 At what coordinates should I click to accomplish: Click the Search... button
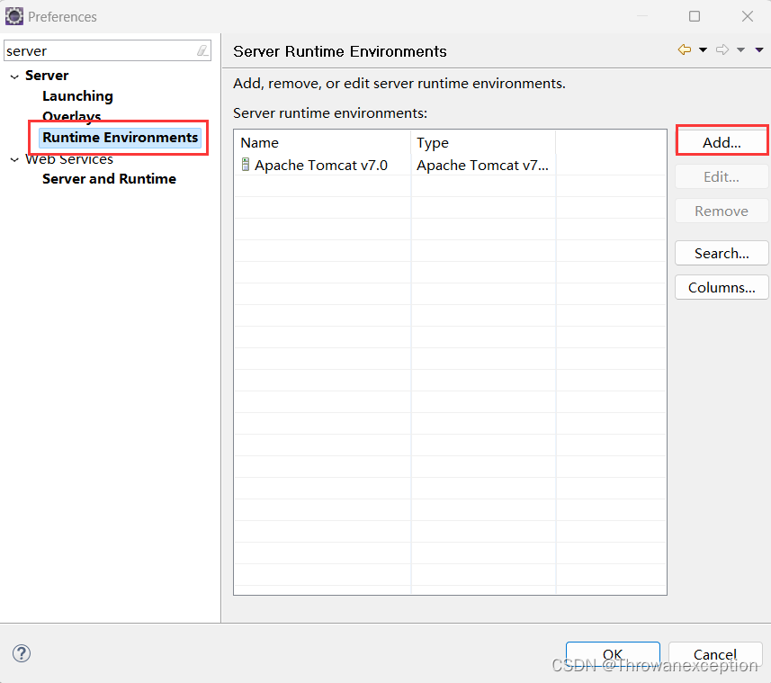point(722,253)
